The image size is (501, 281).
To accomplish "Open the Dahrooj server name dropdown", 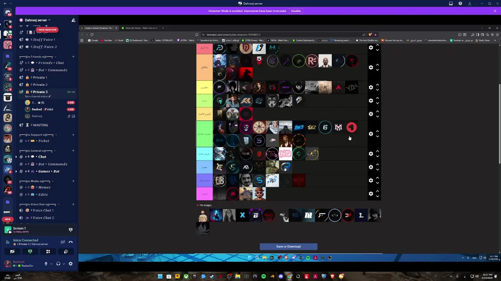I will pos(38,20).
